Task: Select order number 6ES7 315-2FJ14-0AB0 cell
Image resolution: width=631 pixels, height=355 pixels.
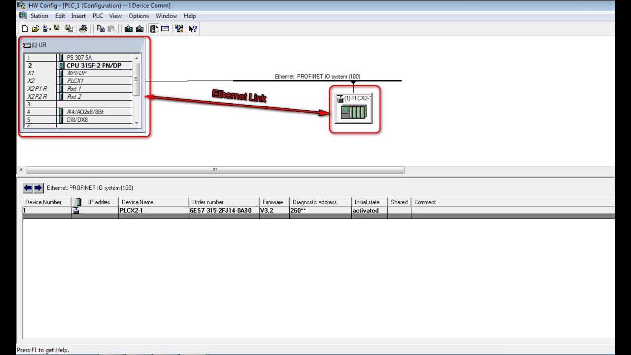Action: tap(224, 211)
